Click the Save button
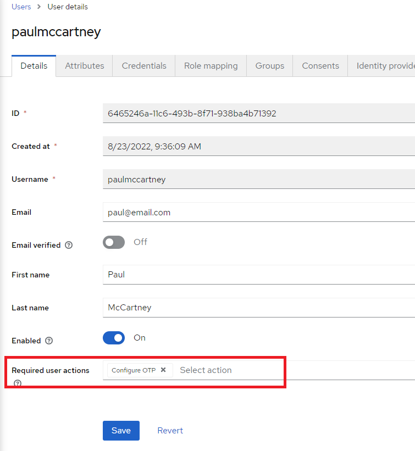The image size is (415, 451). pos(121,431)
